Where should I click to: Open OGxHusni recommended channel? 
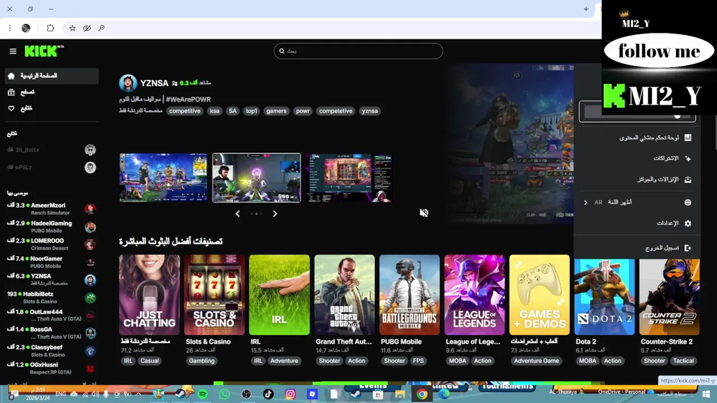(52, 368)
